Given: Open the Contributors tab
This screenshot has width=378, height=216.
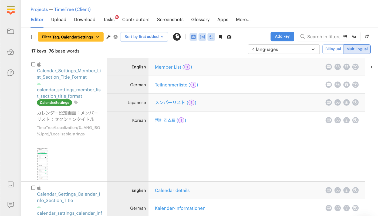Looking at the screenshot, I should 136,20.
